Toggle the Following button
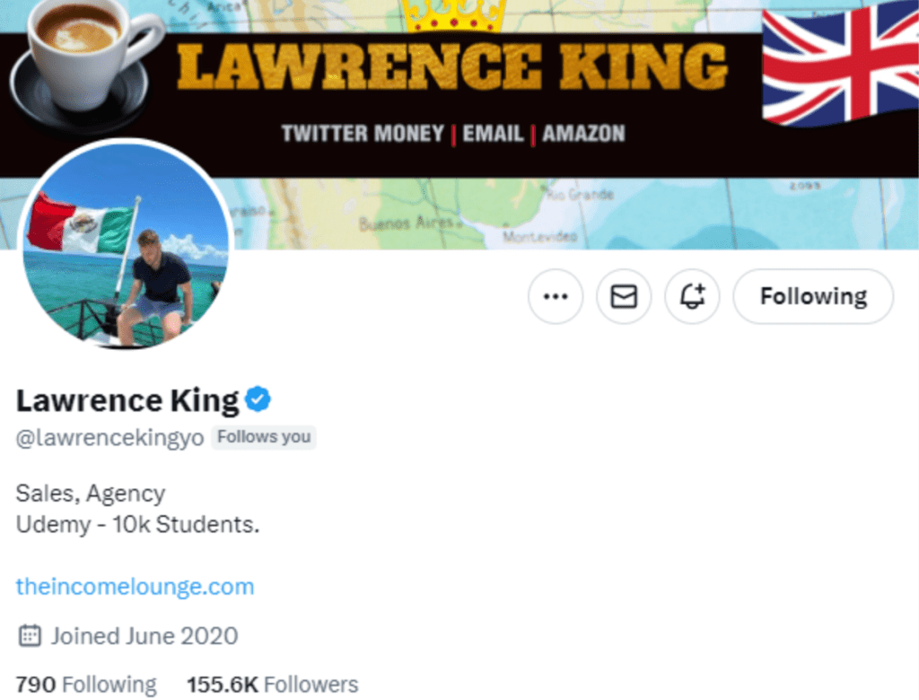 click(813, 296)
